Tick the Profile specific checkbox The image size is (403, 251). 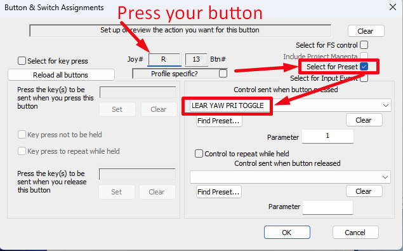[223, 74]
